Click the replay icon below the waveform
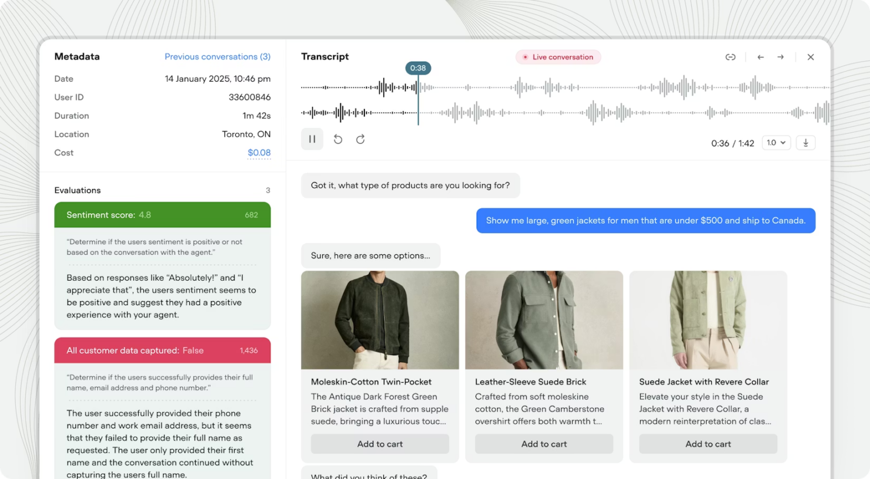 pyautogui.click(x=337, y=139)
